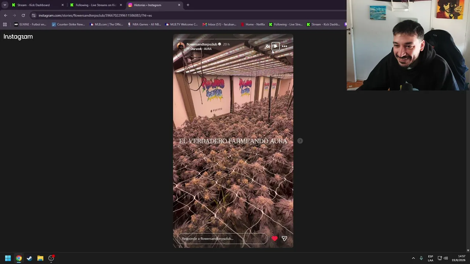Open the clock and calendar flyout
Image resolution: width=470 pixels, height=264 pixels.
coord(459,258)
